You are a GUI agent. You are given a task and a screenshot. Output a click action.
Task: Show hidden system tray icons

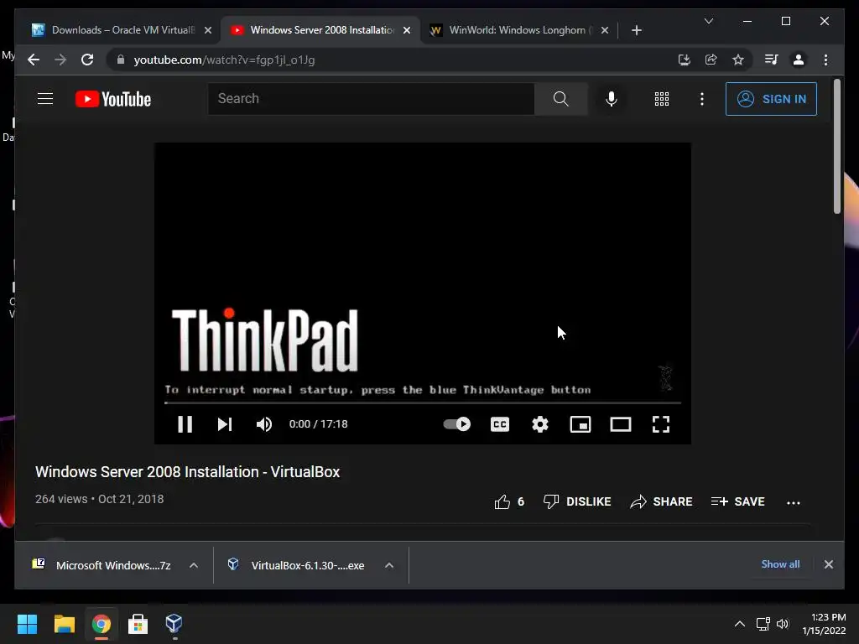pyautogui.click(x=739, y=624)
